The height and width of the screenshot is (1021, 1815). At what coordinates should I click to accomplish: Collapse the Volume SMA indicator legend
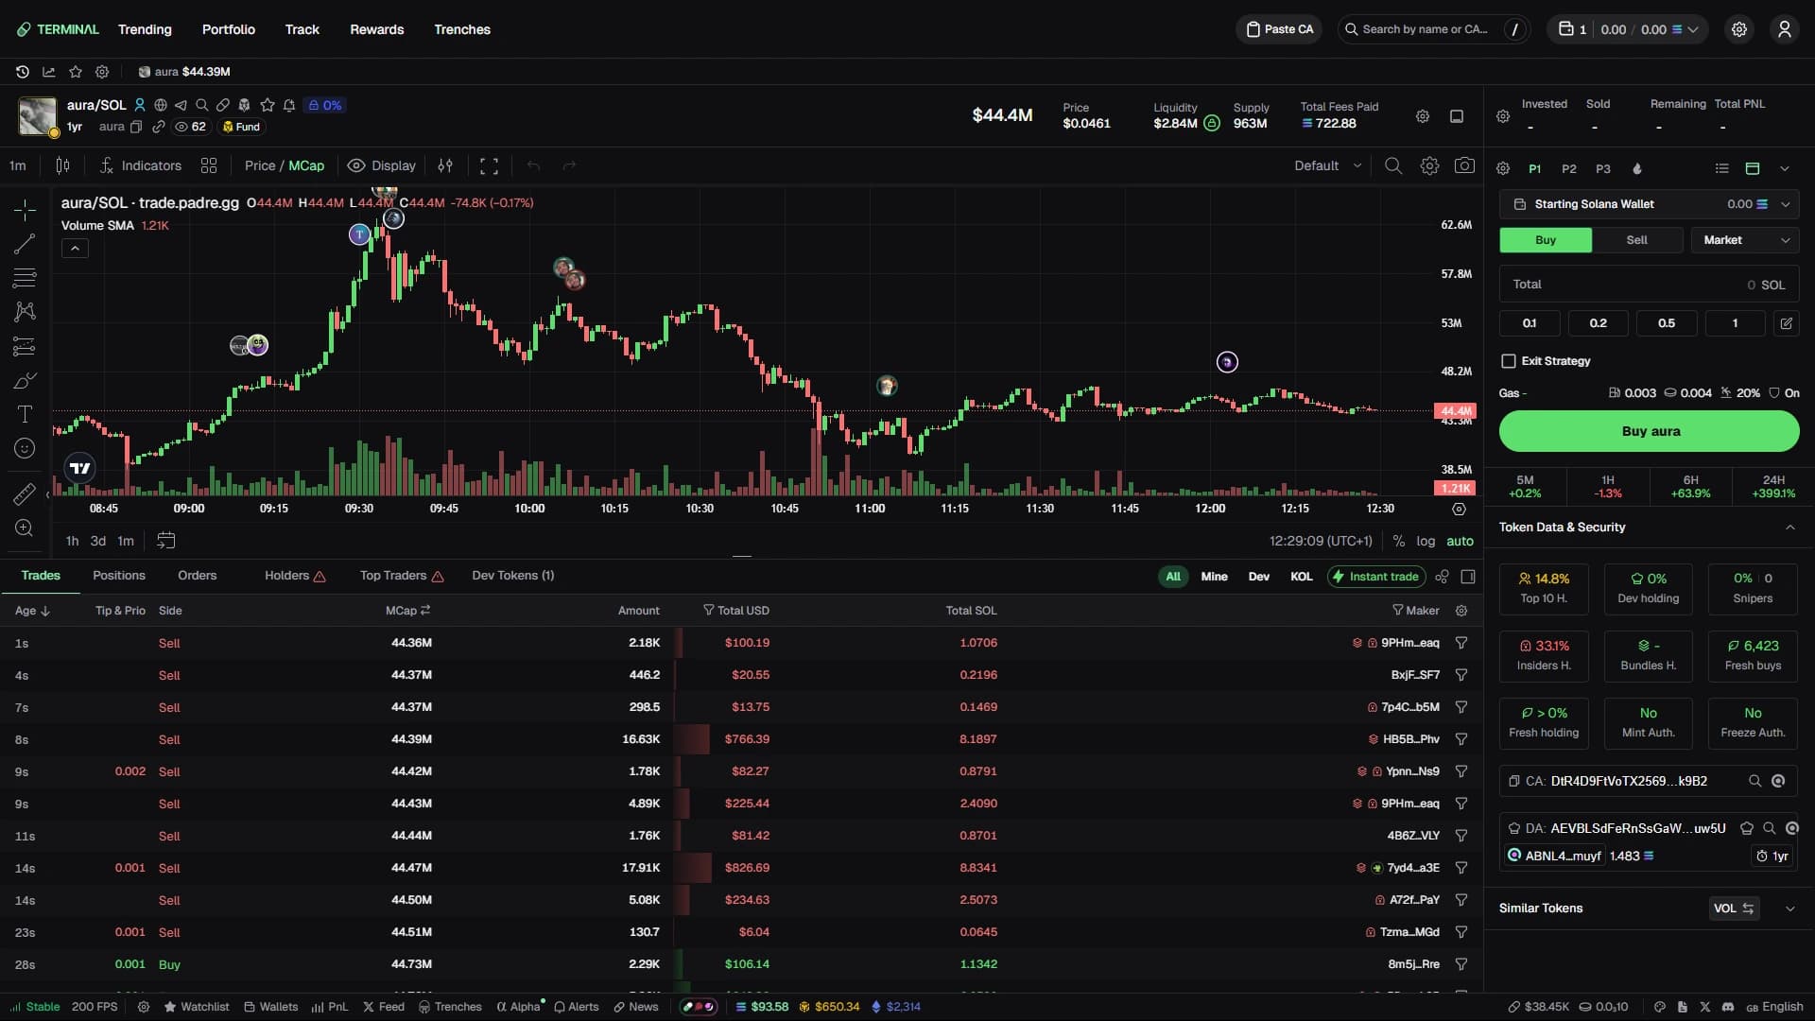(x=75, y=249)
